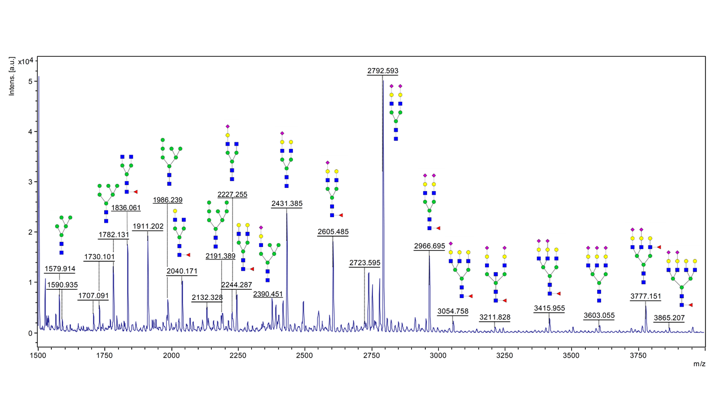Select the glycan diagram above the 1579.914 label

[x=64, y=235]
